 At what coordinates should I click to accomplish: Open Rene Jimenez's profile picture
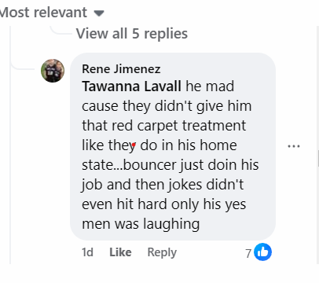point(53,71)
